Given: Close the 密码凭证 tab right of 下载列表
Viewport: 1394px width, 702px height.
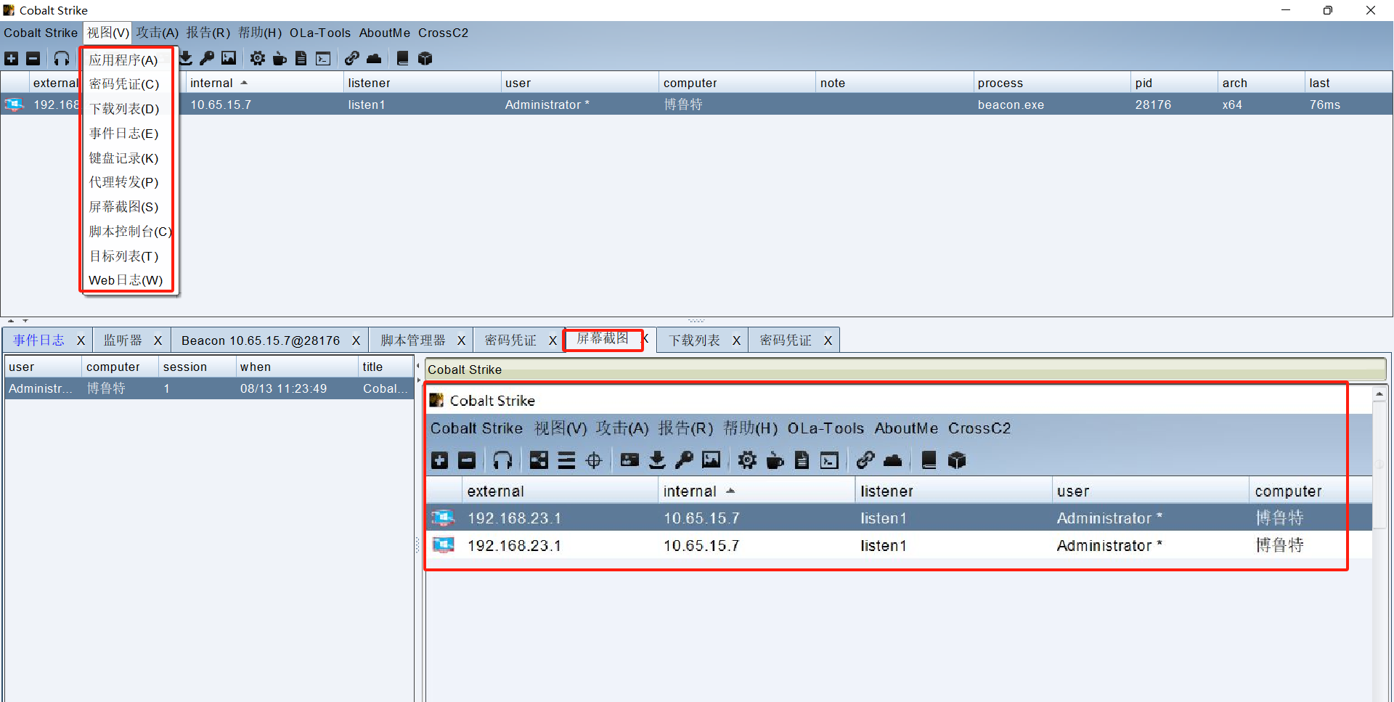Looking at the screenshot, I should [828, 340].
